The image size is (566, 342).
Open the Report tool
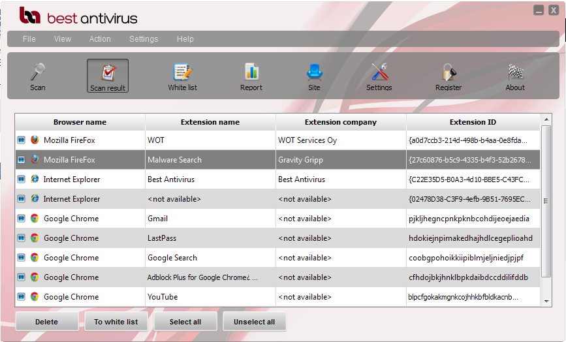[251, 76]
